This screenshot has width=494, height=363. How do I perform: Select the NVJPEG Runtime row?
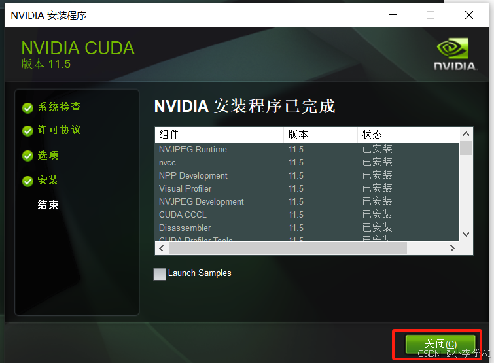pos(307,149)
